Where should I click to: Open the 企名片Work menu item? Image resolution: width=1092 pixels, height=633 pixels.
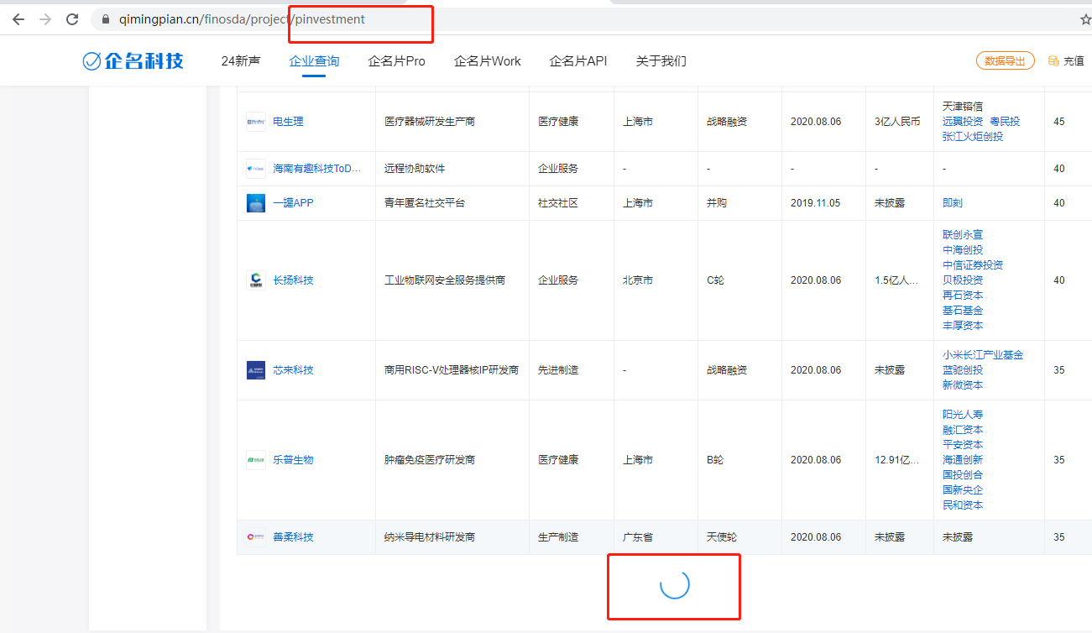(487, 61)
